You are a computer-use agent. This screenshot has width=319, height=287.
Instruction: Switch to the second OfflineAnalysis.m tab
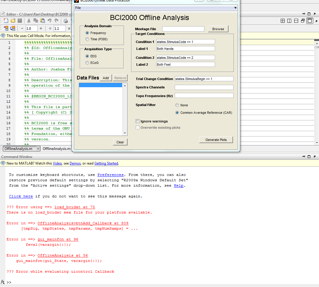[x=56, y=149]
